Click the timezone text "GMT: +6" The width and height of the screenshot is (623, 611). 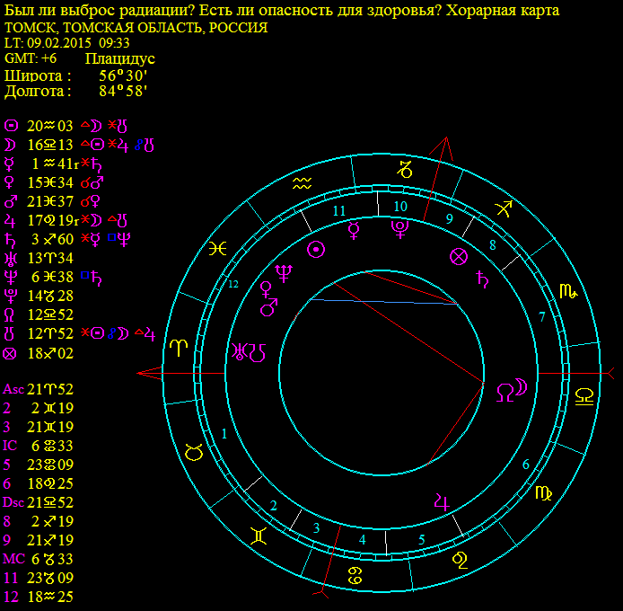[x=31, y=58]
